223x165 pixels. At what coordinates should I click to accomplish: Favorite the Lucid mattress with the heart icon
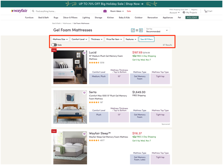pos(84,53)
